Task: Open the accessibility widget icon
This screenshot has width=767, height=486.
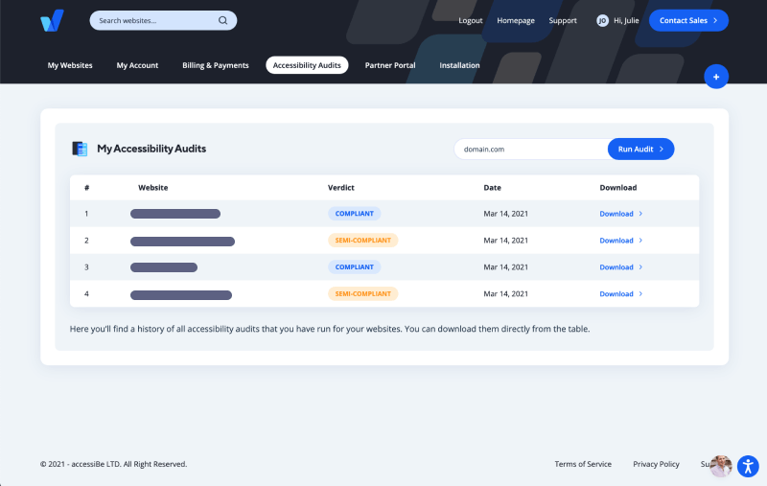Action: pyautogui.click(x=747, y=467)
